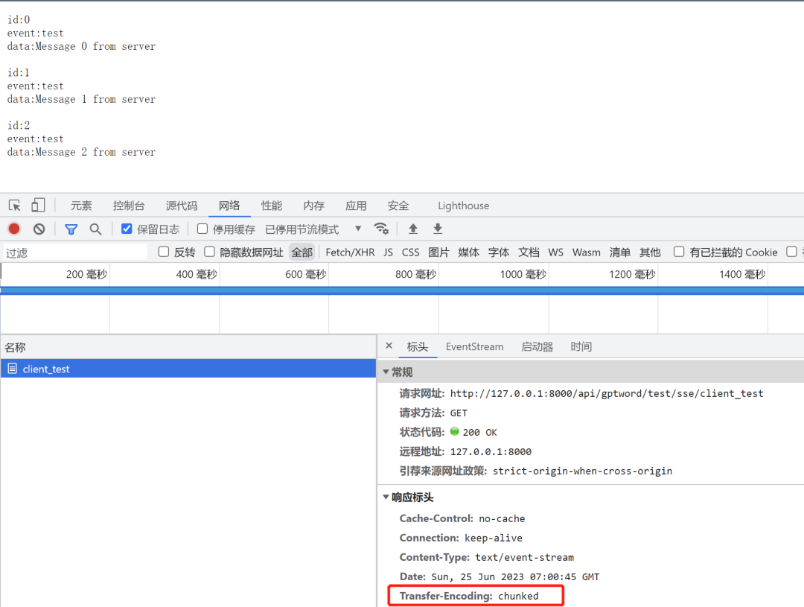Collapse the 响应标头 section
The width and height of the screenshot is (804, 607).
[386, 498]
